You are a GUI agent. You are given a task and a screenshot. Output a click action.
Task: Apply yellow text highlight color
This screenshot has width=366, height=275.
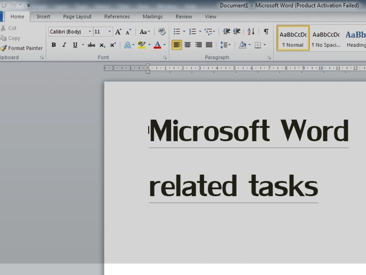[x=142, y=45]
